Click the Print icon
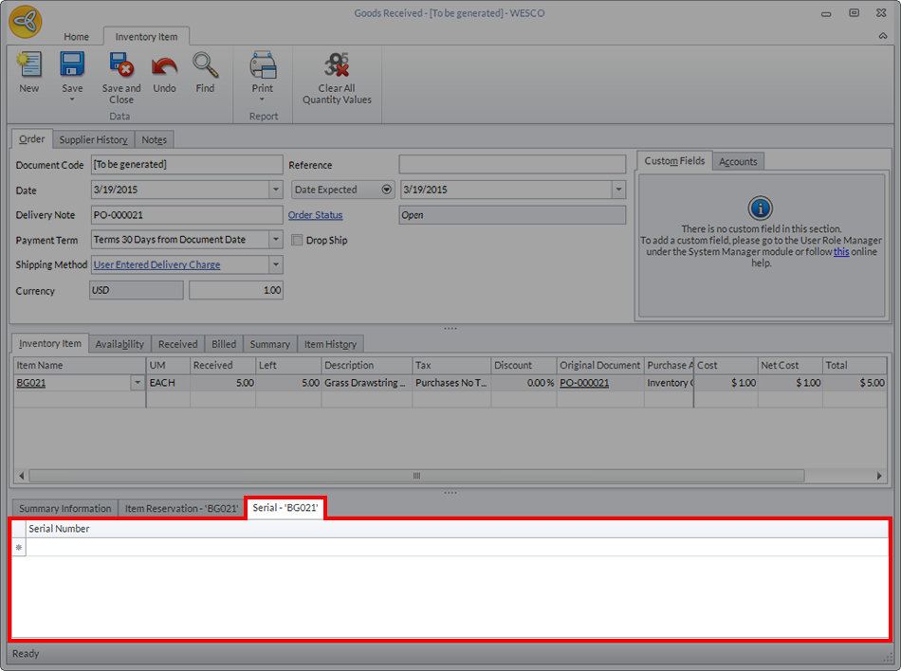 (263, 65)
